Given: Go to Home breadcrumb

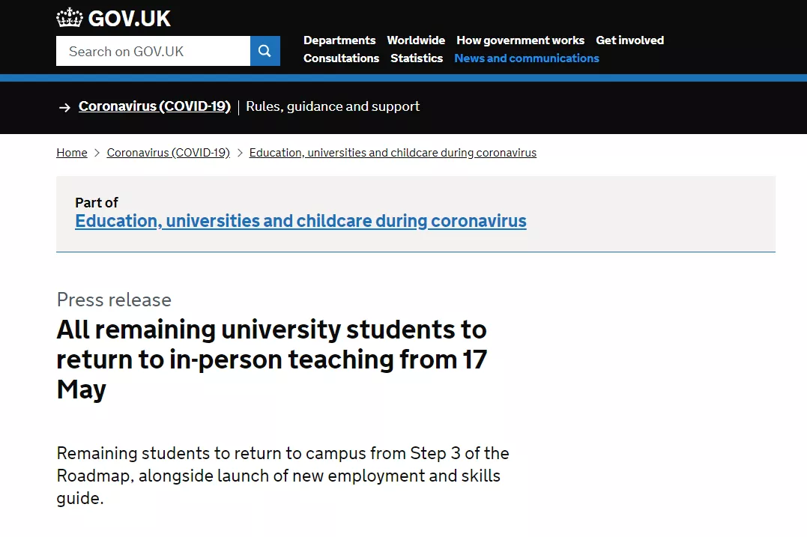Looking at the screenshot, I should [x=71, y=153].
